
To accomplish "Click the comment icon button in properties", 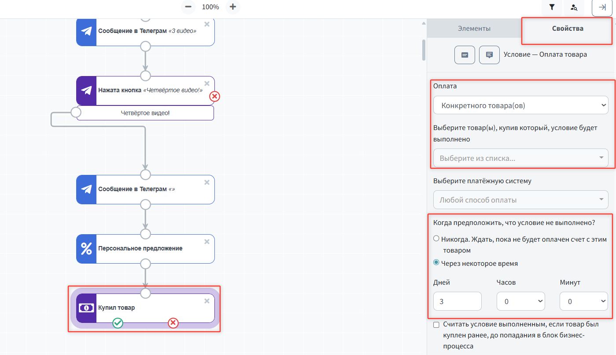I will pos(489,55).
